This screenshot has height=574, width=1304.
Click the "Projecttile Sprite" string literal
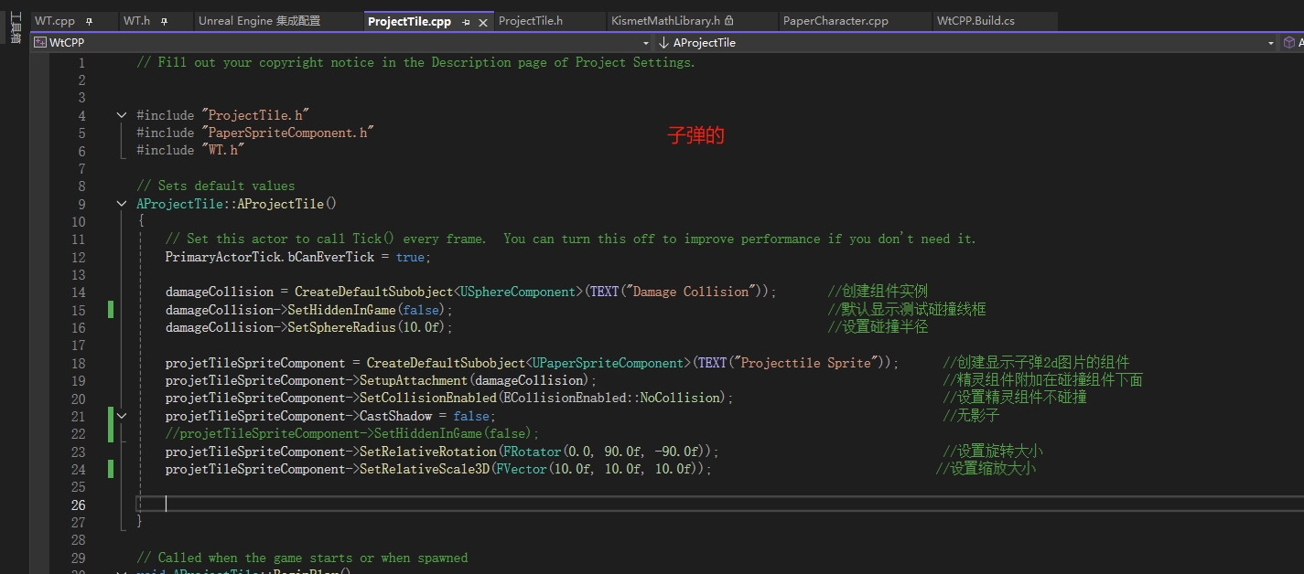pyautogui.click(x=806, y=363)
